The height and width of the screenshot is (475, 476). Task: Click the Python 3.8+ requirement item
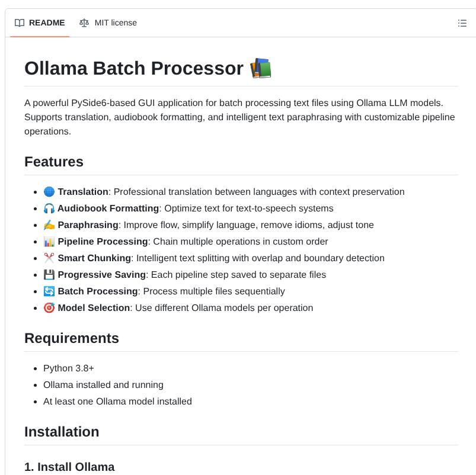coord(68,368)
